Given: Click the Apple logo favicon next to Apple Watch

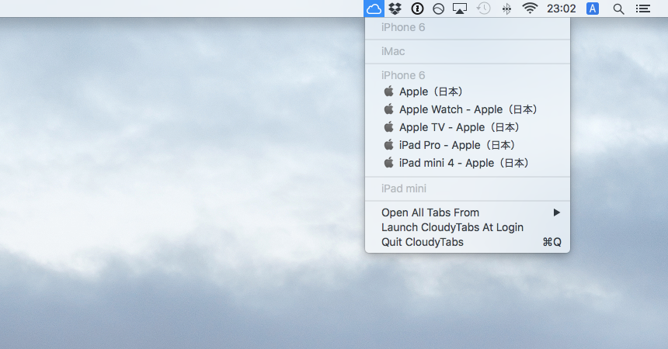Looking at the screenshot, I should 388,109.
